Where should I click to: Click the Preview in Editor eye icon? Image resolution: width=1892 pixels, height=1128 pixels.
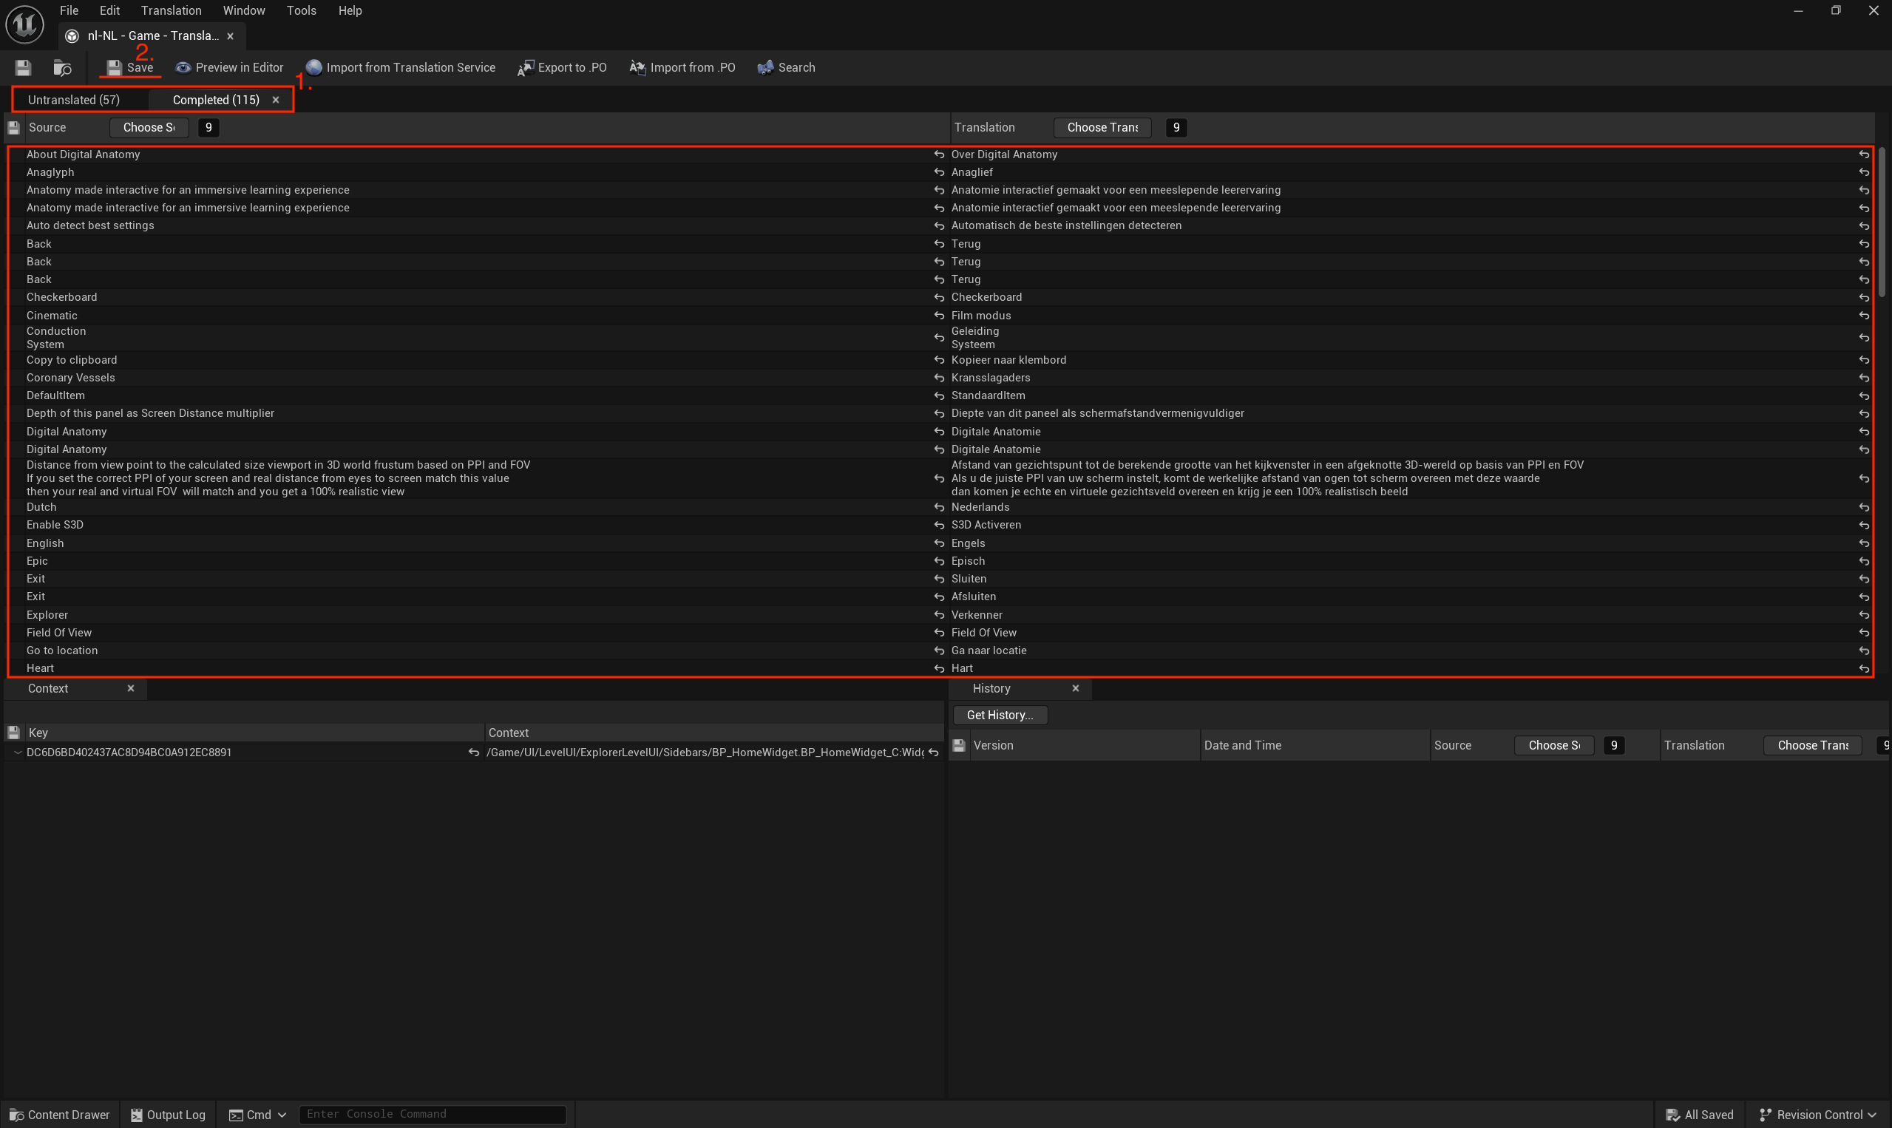pos(183,68)
